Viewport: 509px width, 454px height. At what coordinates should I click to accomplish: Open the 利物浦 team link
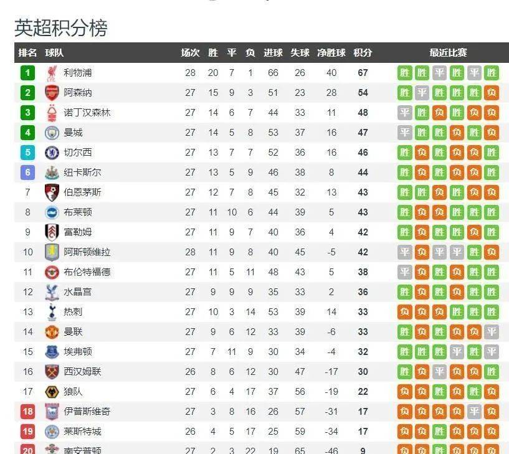[78, 73]
